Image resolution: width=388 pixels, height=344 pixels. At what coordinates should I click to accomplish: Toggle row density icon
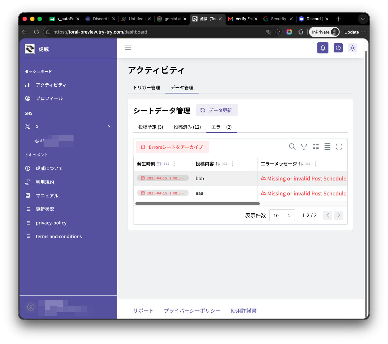(x=327, y=147)
